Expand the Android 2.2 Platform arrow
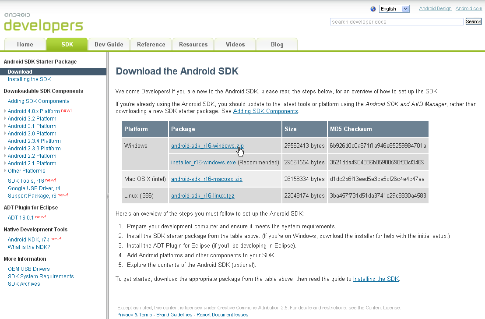The height and width of the screenshot is (319, 485). pyautogui.click(x=5, y=156)
